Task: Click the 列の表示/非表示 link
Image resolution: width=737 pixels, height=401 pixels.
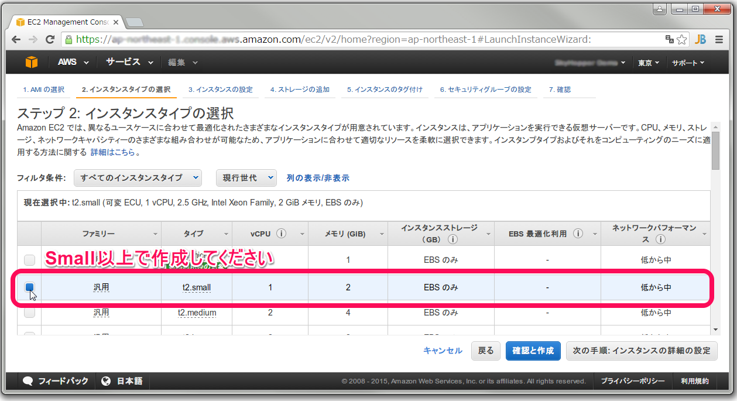Action: [318, 178]
